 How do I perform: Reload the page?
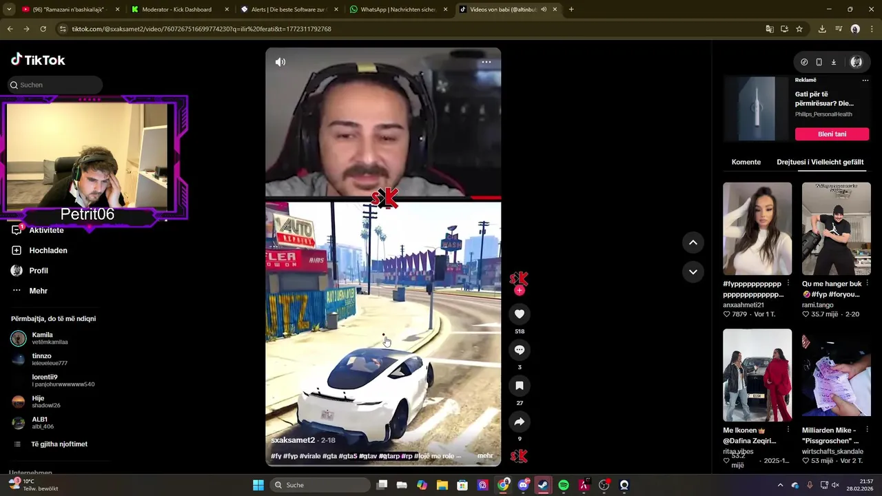(x=43, y=29)
